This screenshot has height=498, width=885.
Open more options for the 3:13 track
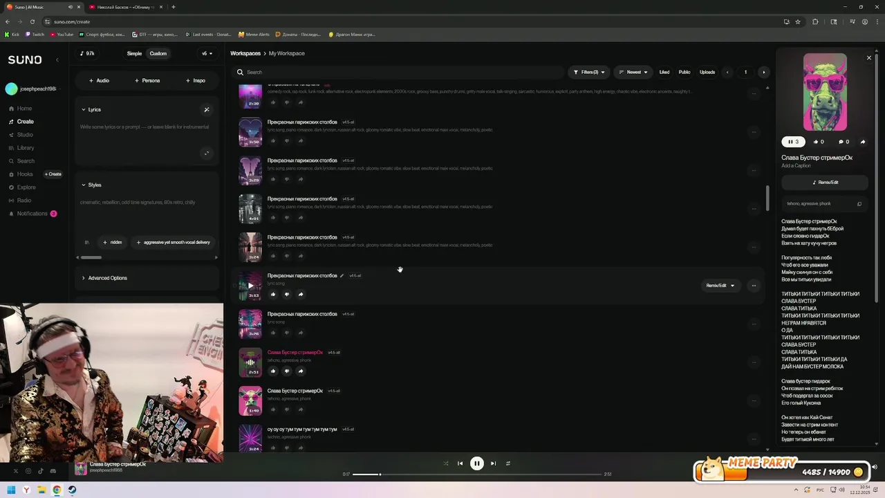pyautogui.click(x=754, y=286)
